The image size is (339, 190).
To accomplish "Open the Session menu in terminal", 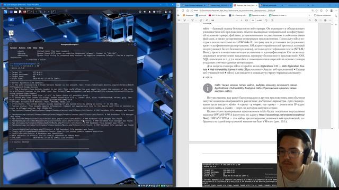I will click(13, 48).
